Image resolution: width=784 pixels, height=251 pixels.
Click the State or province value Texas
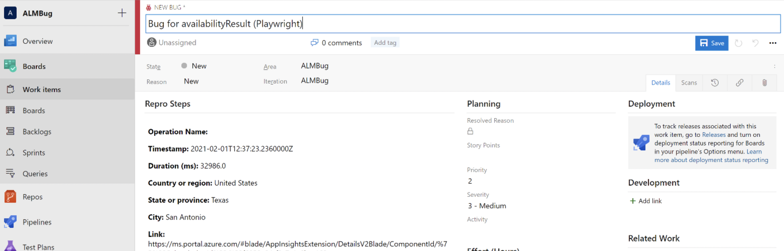[x=220, y=200]
